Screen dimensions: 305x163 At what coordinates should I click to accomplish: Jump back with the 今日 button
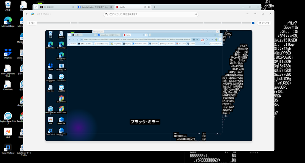[x=32, y=23]
